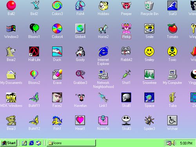Click the Bear3 teddy bear icon

coord(11,120)
